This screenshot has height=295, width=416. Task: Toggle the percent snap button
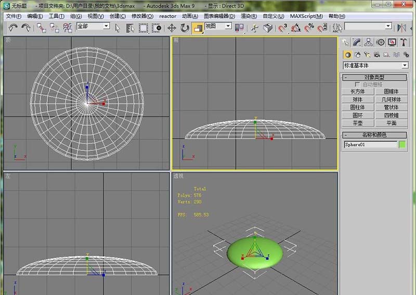coord(309,28)
